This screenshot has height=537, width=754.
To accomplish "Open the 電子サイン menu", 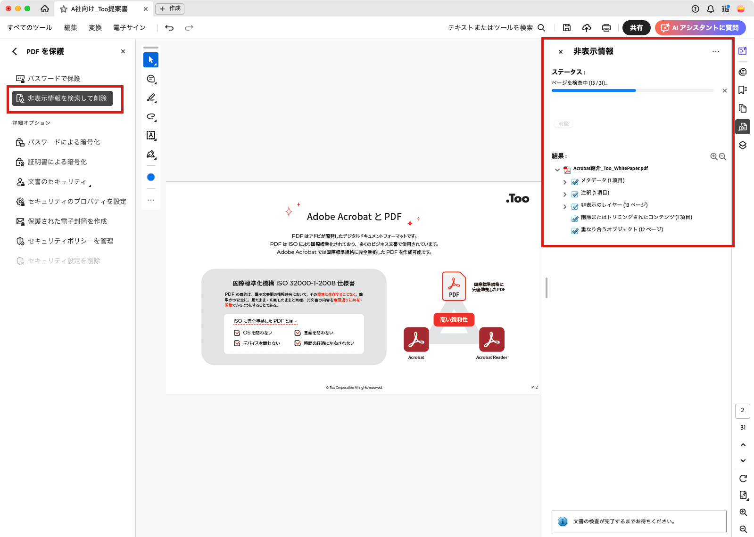I will coord(129,28).
